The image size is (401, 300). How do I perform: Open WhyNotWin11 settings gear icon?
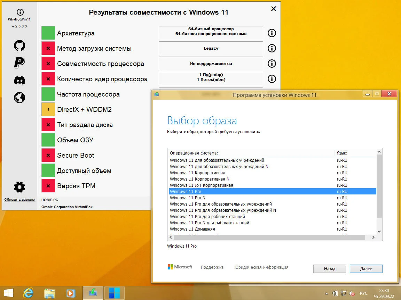tap(19, 187)
